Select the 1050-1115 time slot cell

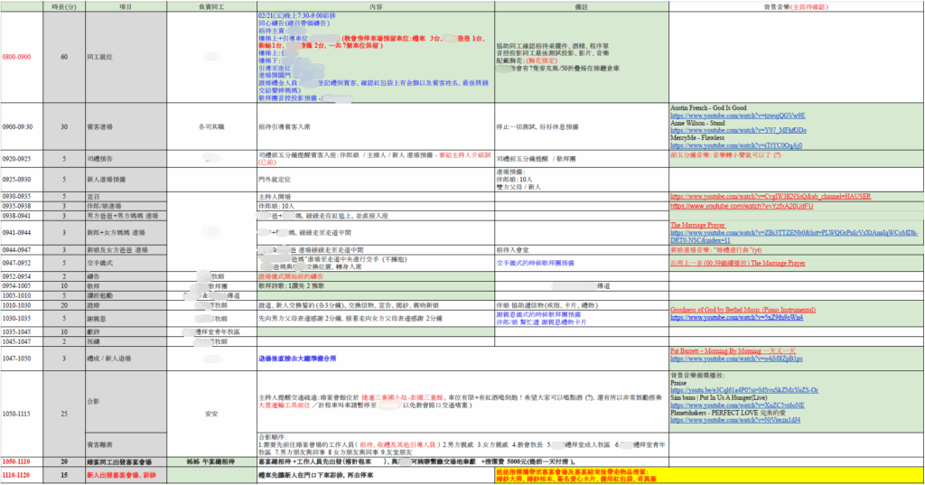pos(17,413)
